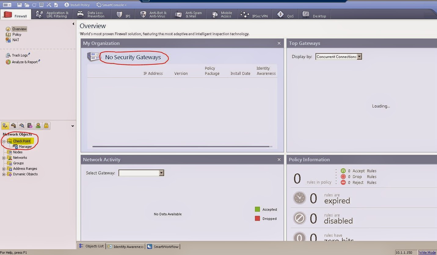Screen dimensions: 437x255
Task: Collapse the Check Point tree node
Action: pyautogui.click(x=4, y=141)
